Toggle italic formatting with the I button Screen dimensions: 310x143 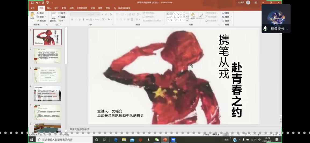tap(76, 20)
